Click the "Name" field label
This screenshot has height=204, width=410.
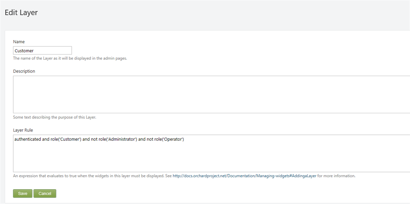pyautogui.click(x=19, y=42)
